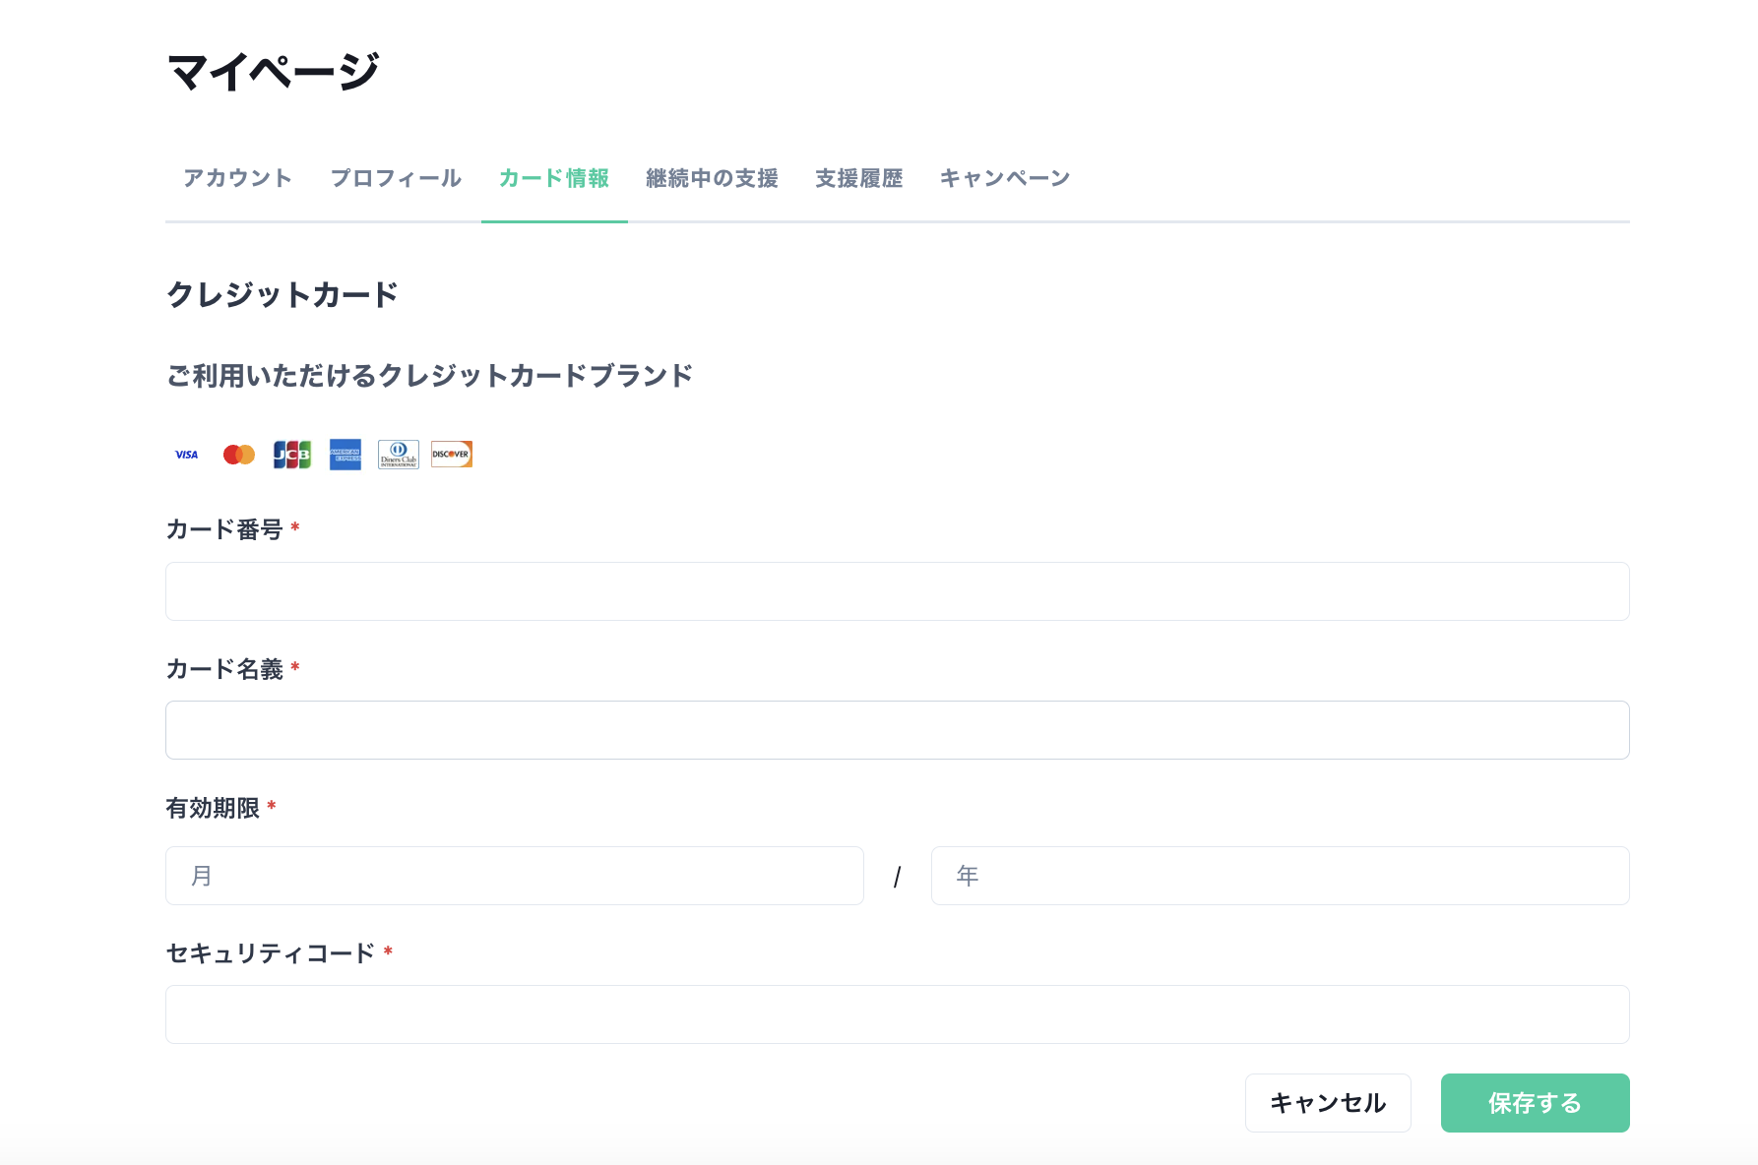This screenshot has width=1758, height=1165.
Task: Click the カード番号 input field
Action: (897, 590)
